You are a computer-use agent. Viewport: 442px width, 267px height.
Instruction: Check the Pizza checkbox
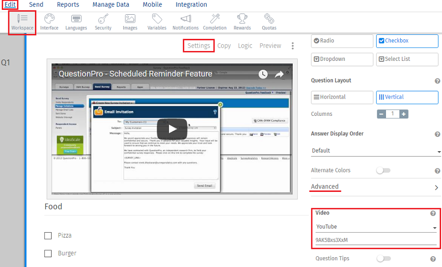coord(48,236)
